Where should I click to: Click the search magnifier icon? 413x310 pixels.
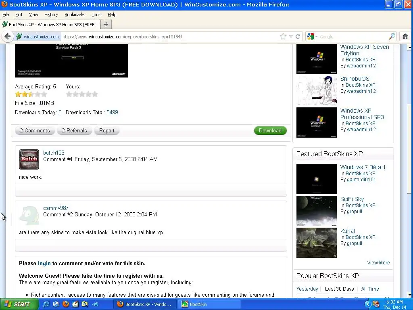click(x=392, y=36)
